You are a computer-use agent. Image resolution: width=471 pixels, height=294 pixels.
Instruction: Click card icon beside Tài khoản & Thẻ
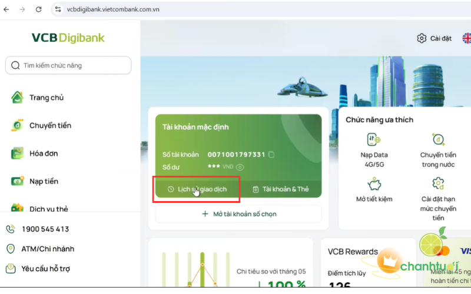tap(256, 189)
